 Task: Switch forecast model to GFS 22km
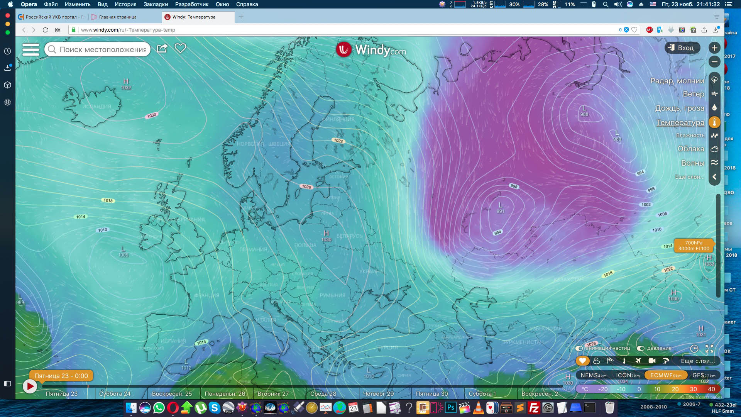pyautogui.click(x=704, y=375)
